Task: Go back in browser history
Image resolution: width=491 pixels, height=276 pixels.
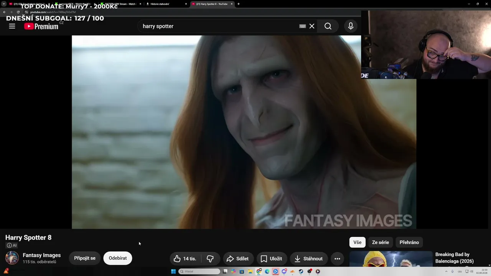Action: (x=4, y=12)
